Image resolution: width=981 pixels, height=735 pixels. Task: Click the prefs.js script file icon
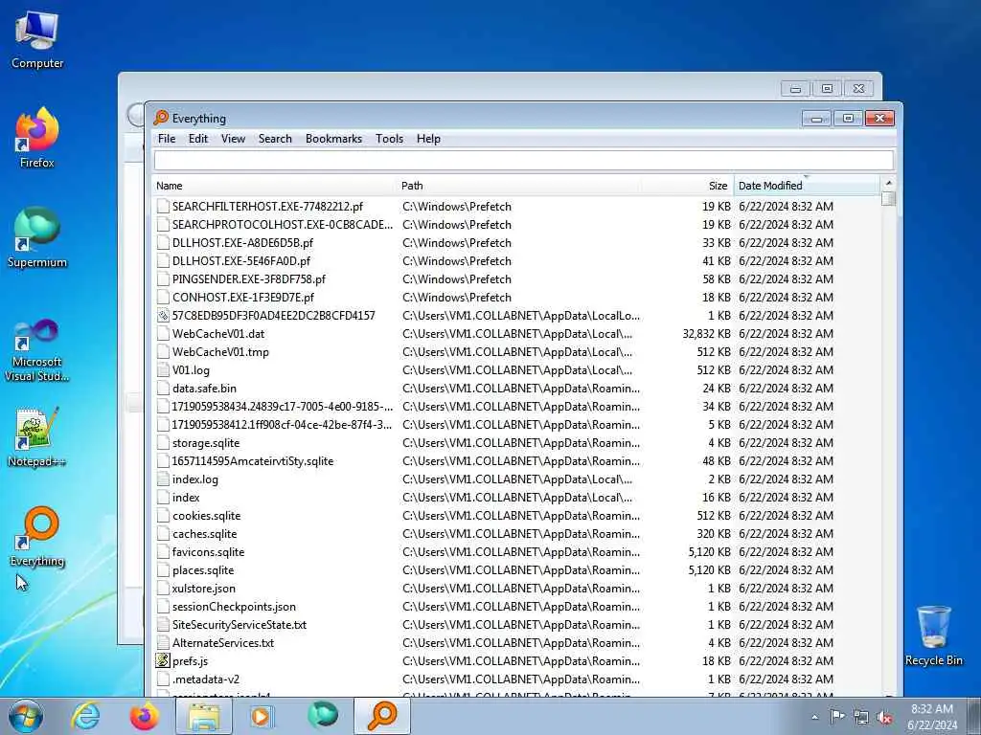tap(163, 660)
